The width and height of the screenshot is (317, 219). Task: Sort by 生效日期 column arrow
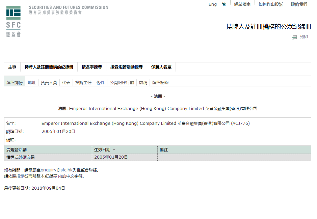[x=114, y=150]
